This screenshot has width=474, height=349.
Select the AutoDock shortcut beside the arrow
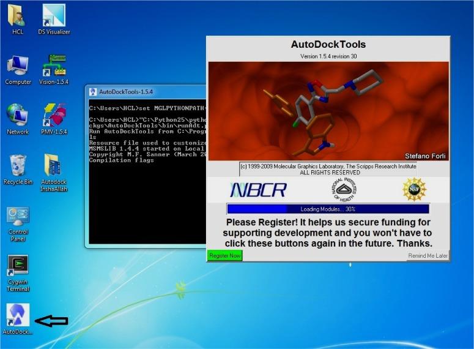tap(18, 316)
